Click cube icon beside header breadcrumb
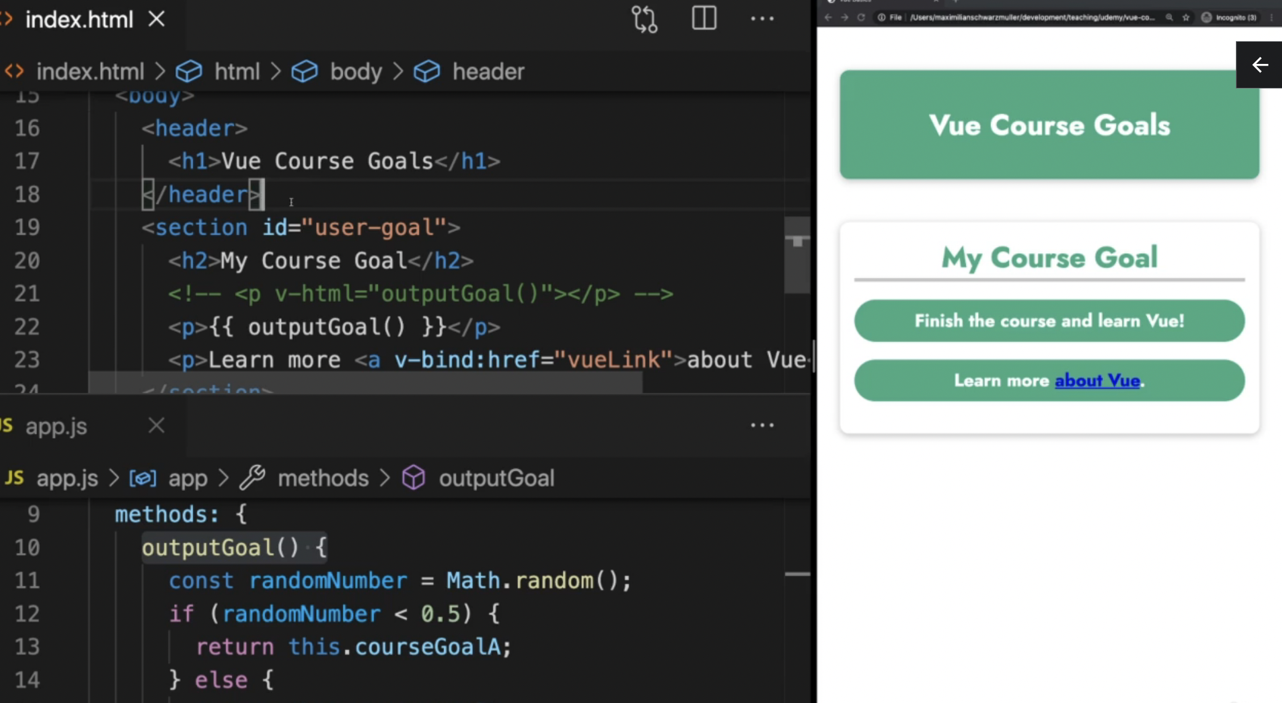The height and width of the screenshot is (703, 1282). (427, 71)
